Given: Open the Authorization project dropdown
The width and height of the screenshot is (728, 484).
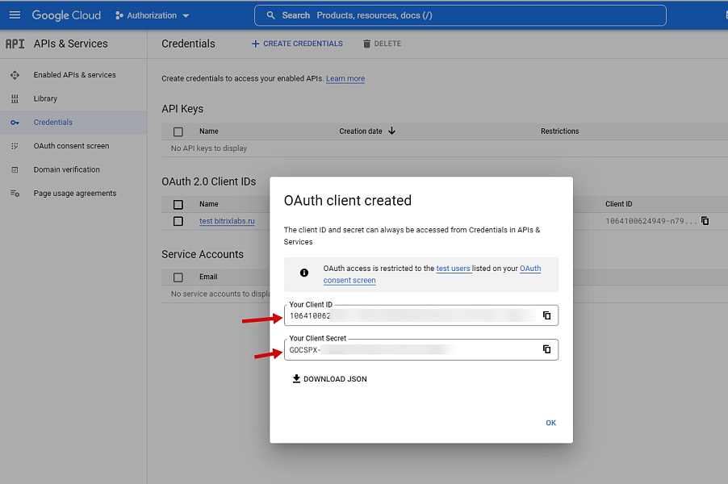Looking at the screenshot, I should [152, 15].
